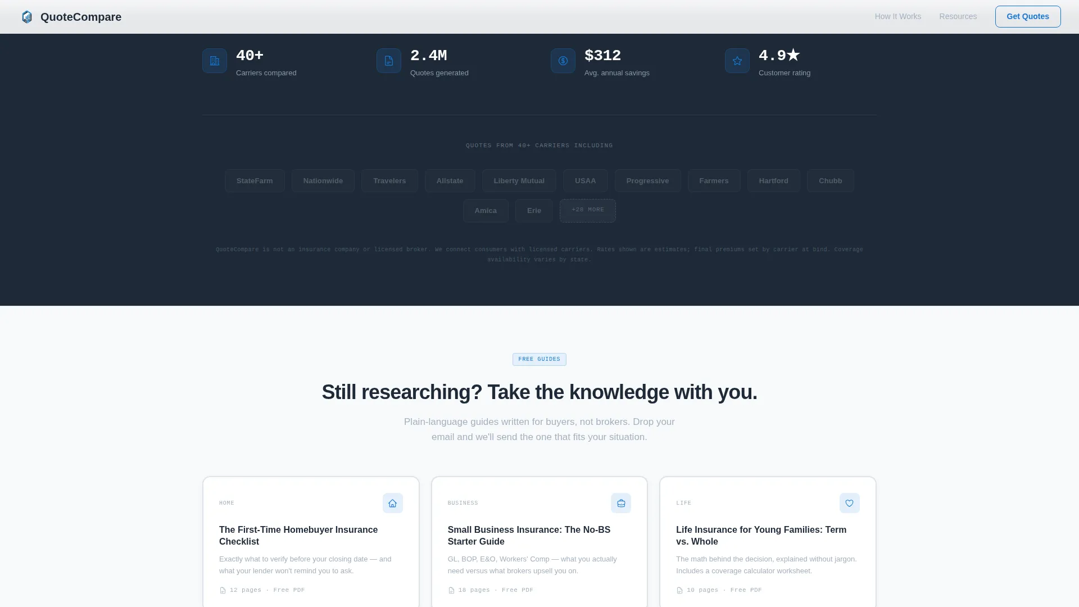Click the HOME category label
This screenshot has width=1079, height=607.
pos(226,503)
